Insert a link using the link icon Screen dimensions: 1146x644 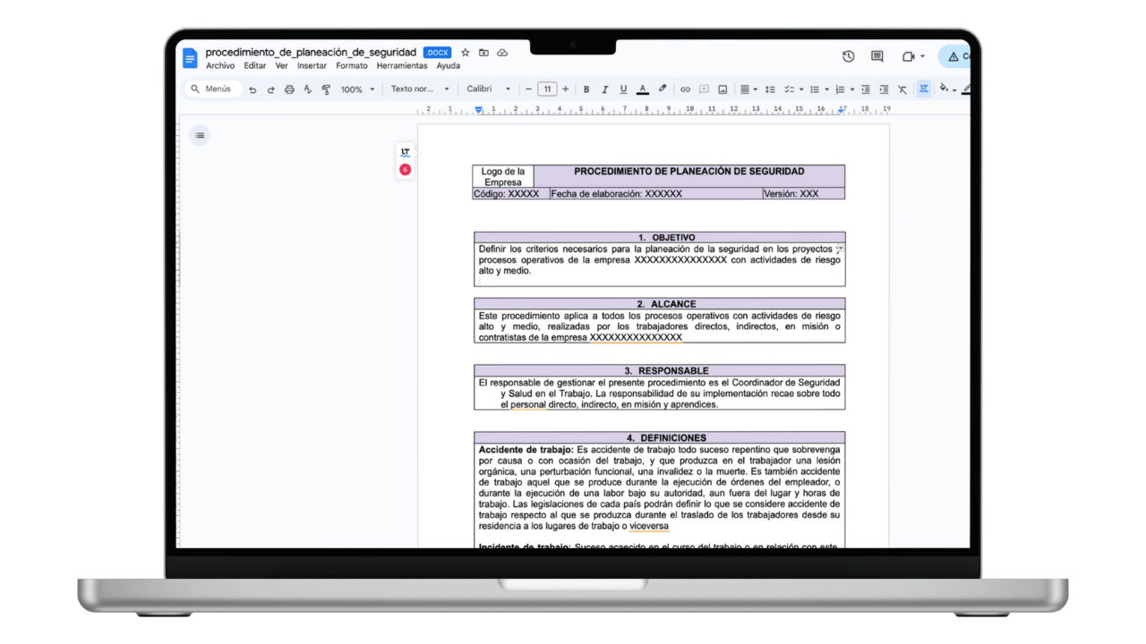point(685,89)
